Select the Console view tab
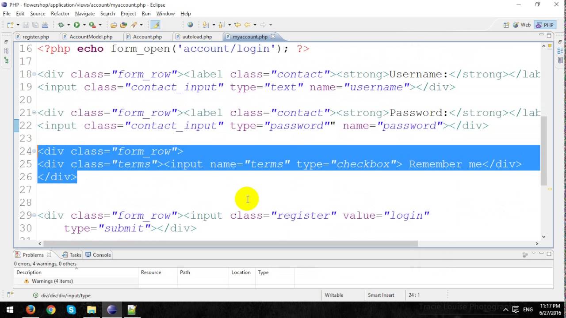This screenshot has height=318, width=566. (98, 255)
